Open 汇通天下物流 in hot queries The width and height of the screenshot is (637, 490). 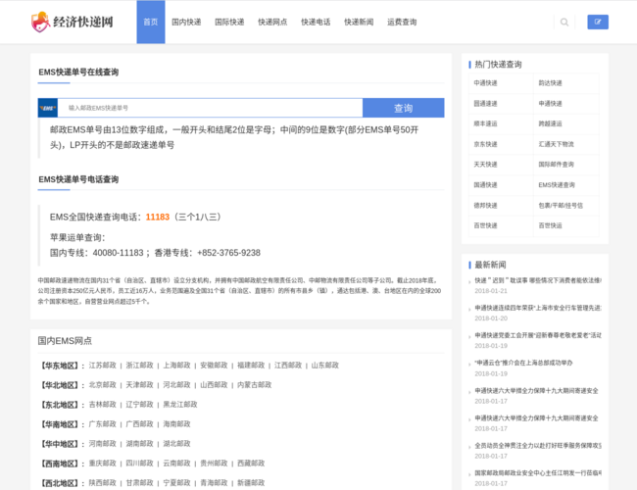click(557, 144)
